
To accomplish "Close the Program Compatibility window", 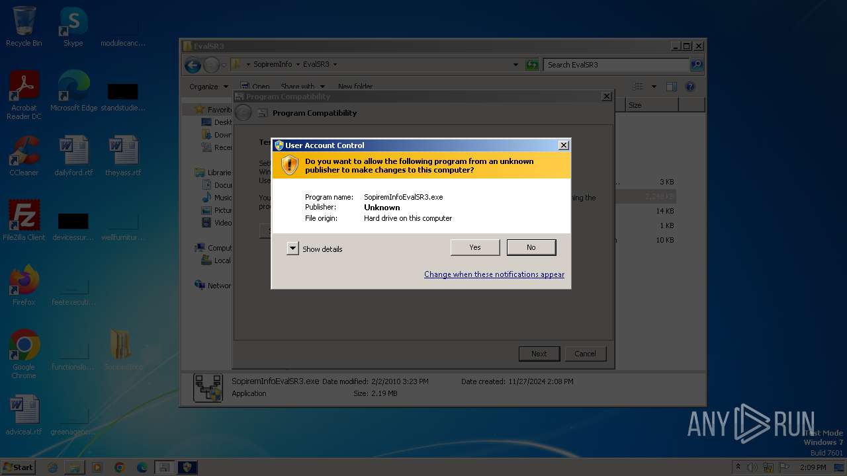I will 606,97.
